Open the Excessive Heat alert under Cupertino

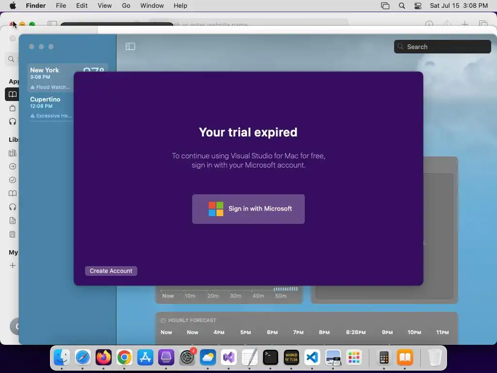point(51,116)
